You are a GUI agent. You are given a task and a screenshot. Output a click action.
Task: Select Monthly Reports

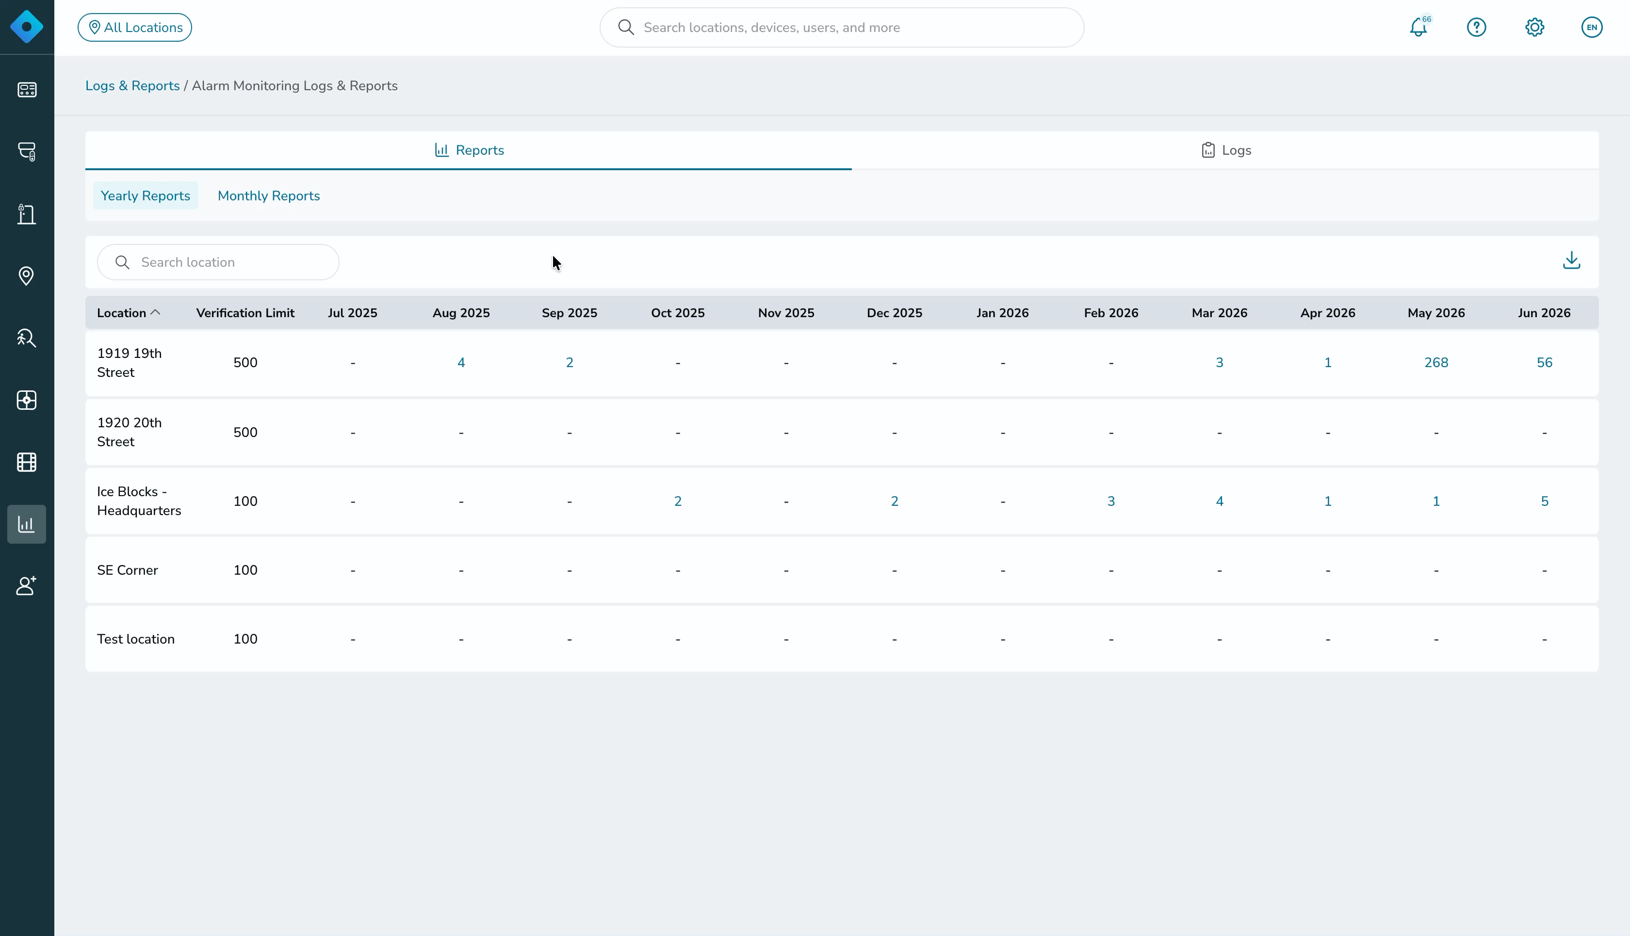coord(269,195)
